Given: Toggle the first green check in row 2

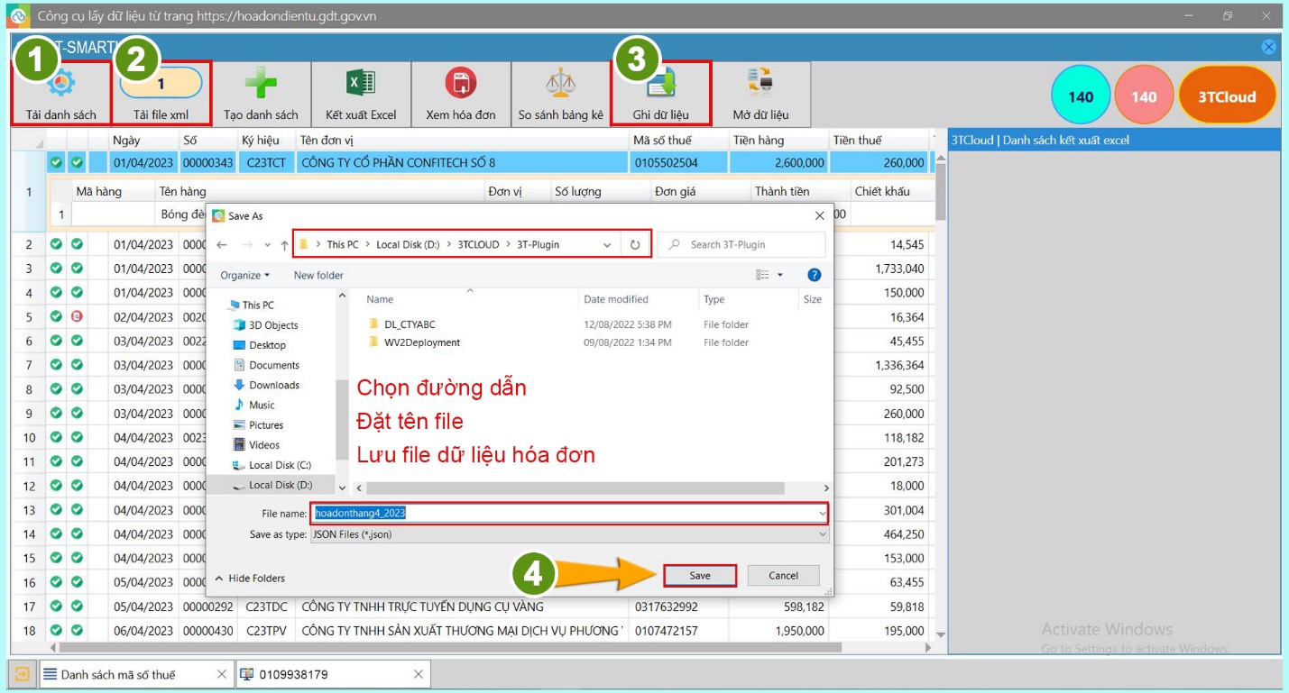Looking at the screenshot, I should pyautogui.click(x=56, y=244).
